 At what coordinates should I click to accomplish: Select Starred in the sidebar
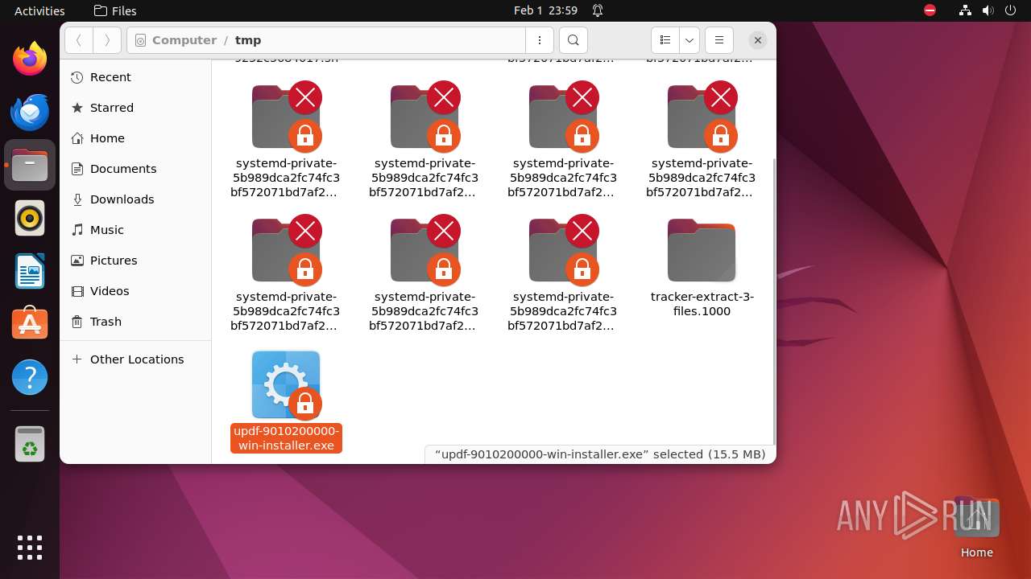[x=135, y=108]
